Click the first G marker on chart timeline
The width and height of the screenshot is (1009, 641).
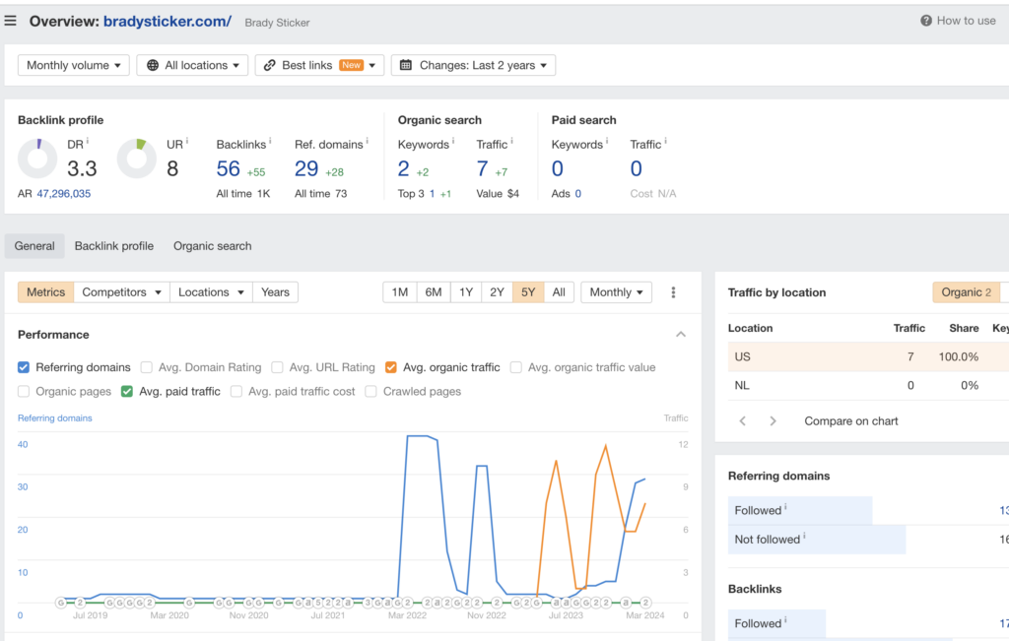pyautogui.click(x=61, y=603)
